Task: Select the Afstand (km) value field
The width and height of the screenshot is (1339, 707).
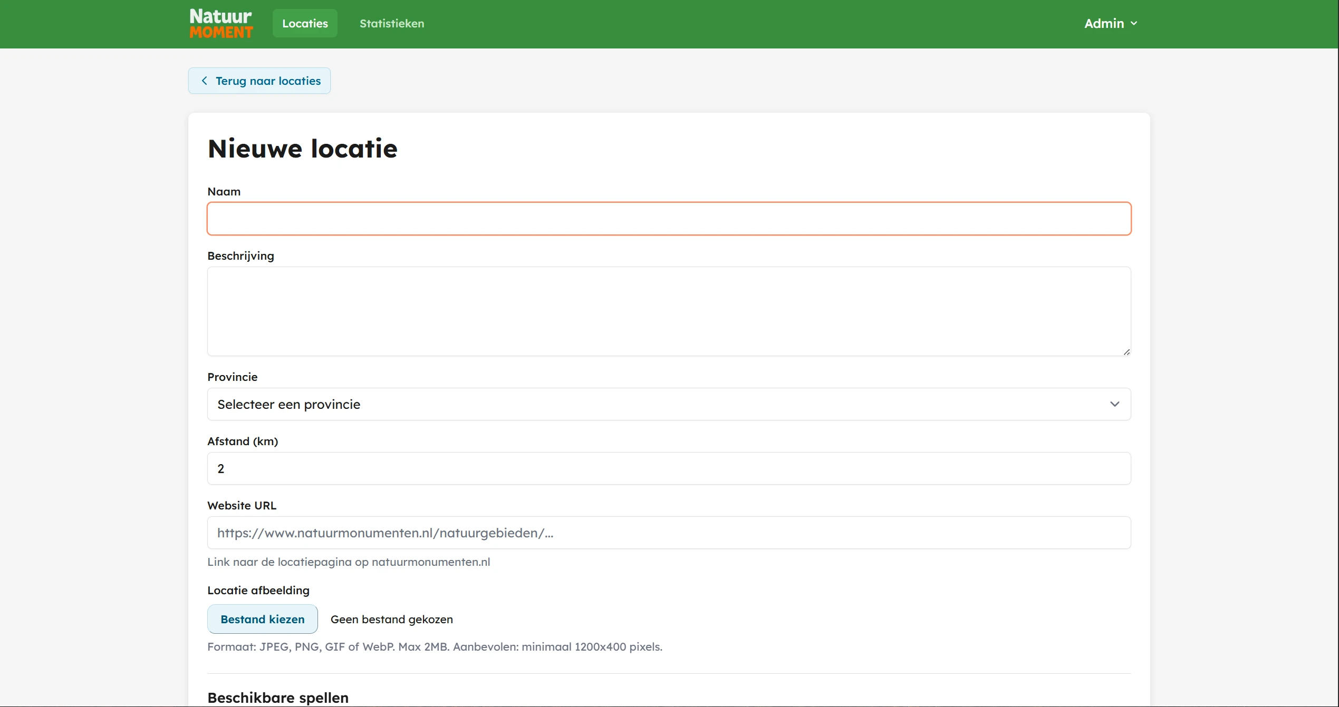Action: [668, 468]
